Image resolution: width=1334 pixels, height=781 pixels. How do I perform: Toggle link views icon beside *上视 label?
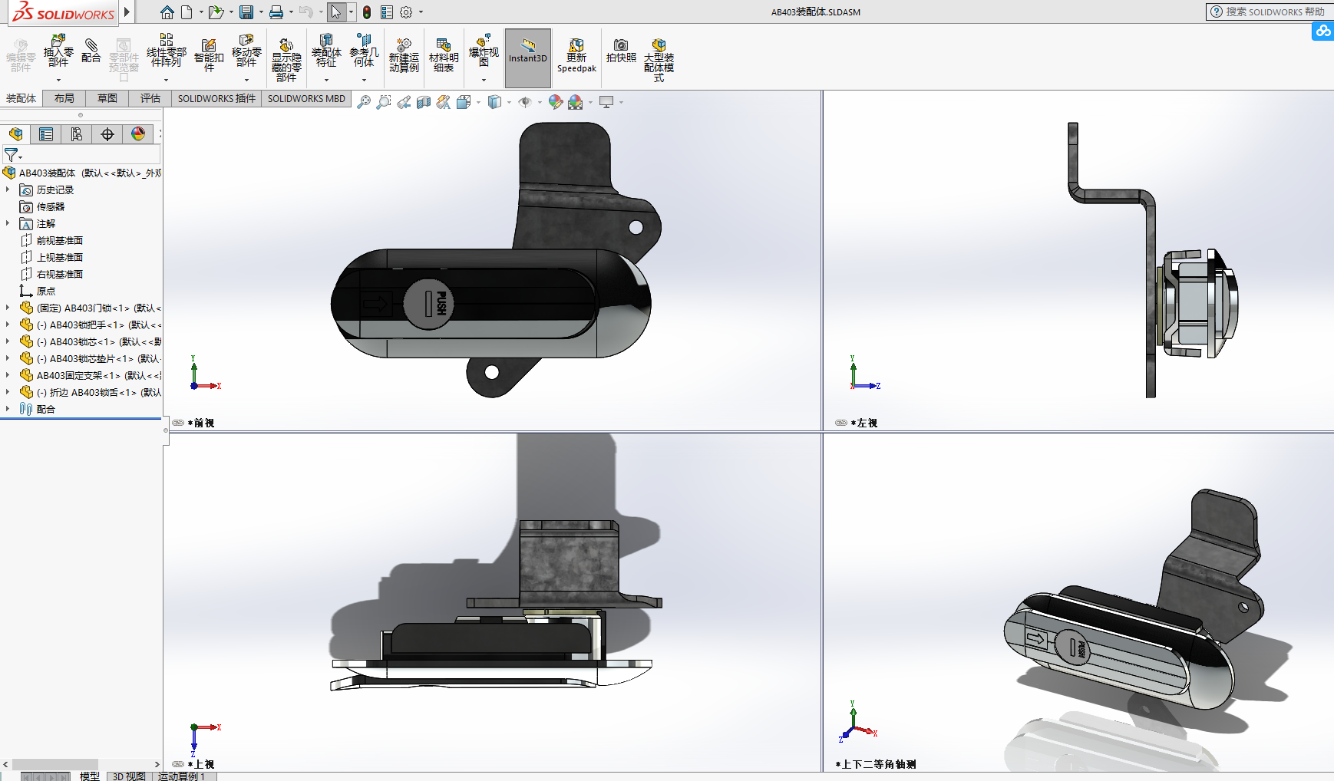(x=178, y=764)
